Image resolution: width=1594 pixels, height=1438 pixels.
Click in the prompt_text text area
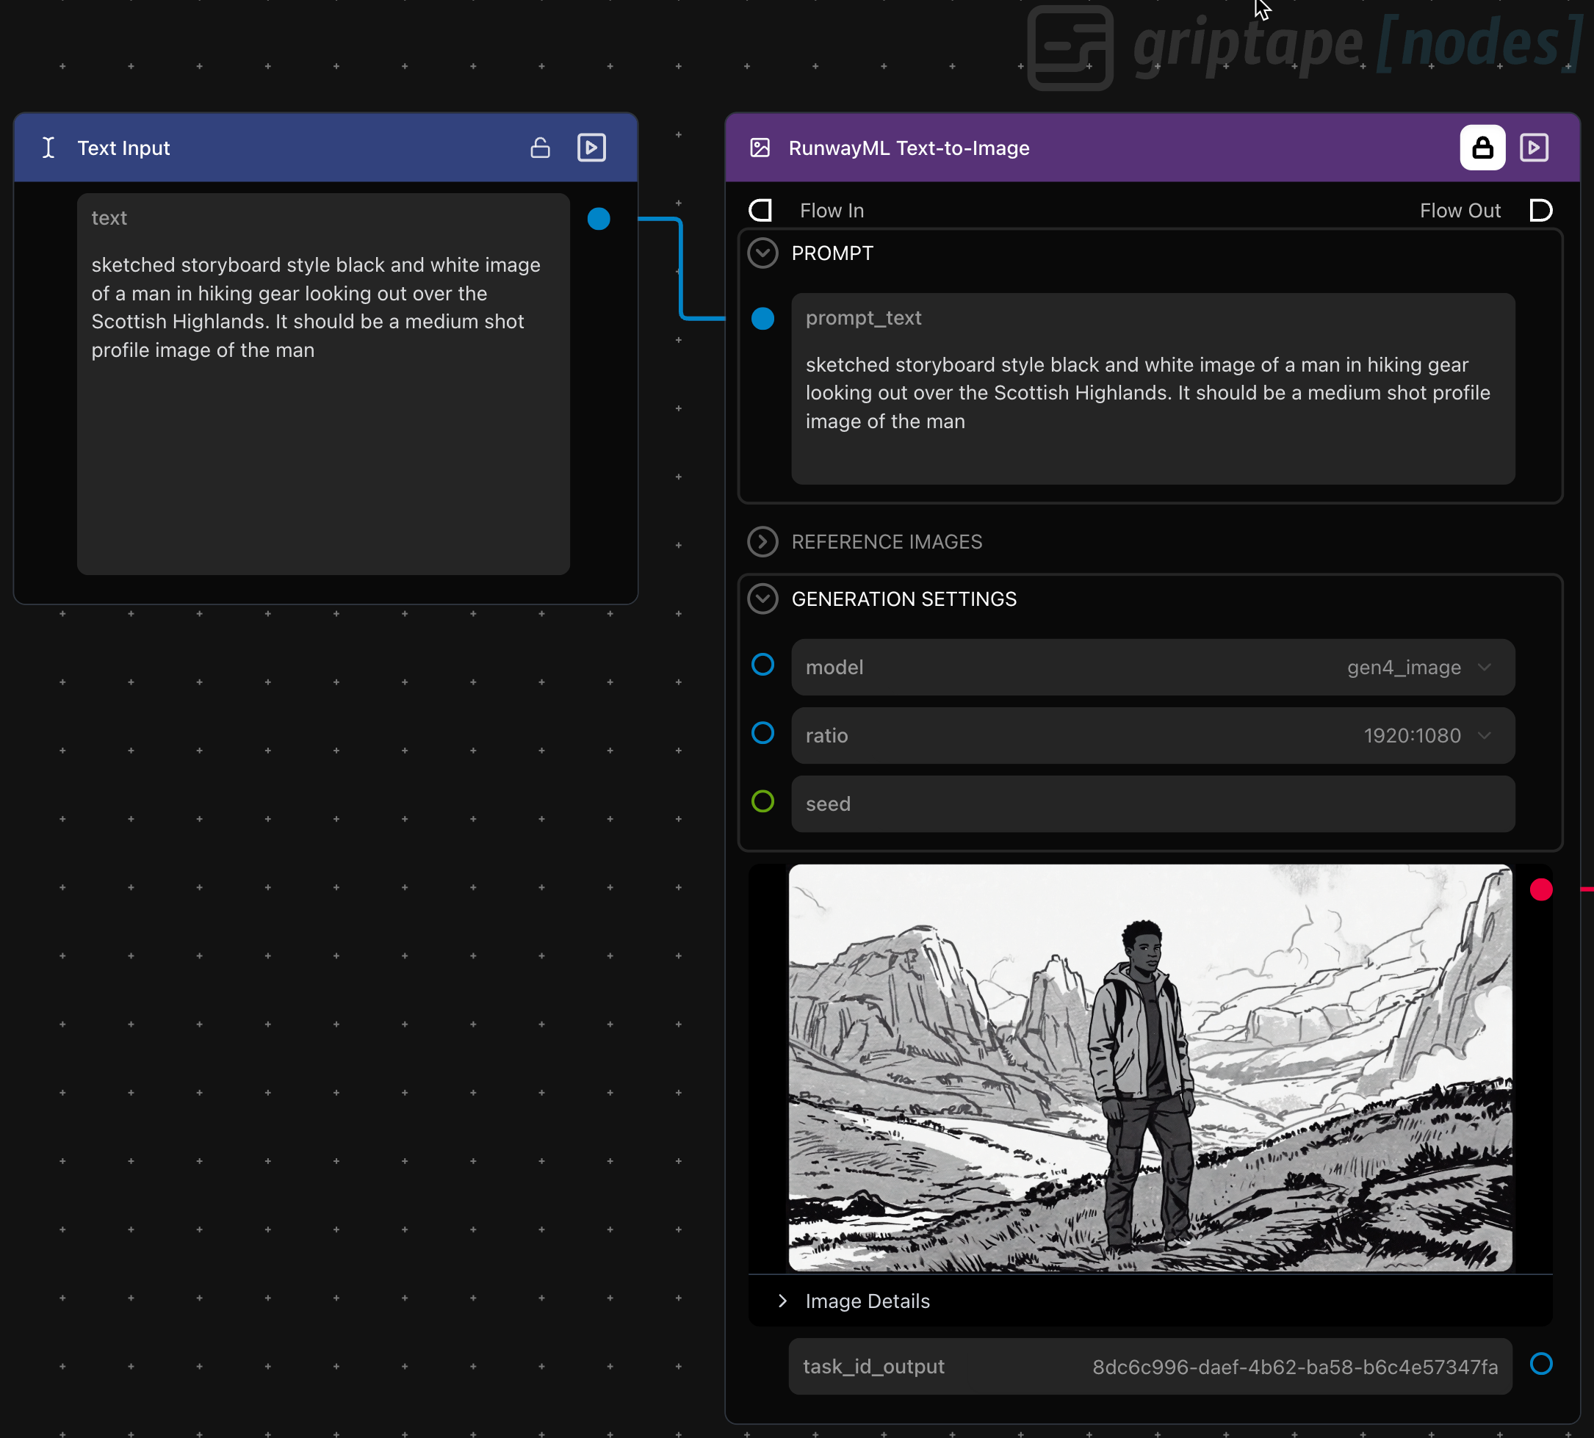pos(1153,389)
